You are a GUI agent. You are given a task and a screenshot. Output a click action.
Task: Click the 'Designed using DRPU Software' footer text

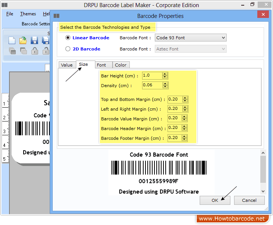[159, 192]
